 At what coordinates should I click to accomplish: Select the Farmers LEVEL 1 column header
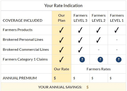coord(117,18)
